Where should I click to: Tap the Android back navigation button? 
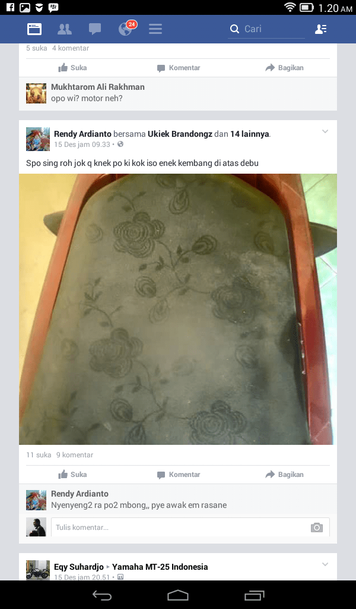pyautogui.click(x=102, y=595)
